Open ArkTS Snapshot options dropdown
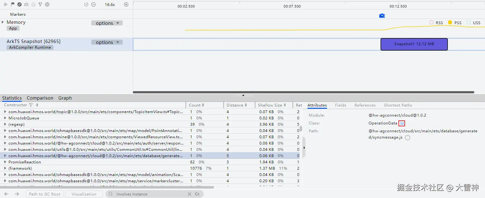 point(107,42)
